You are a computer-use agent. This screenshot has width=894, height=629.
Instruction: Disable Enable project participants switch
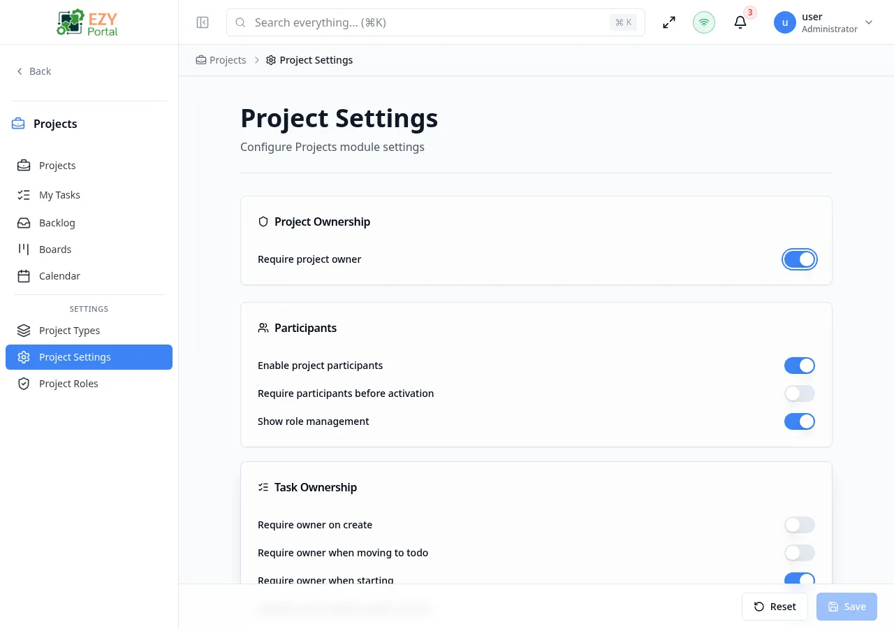click(x=800, y=366)
